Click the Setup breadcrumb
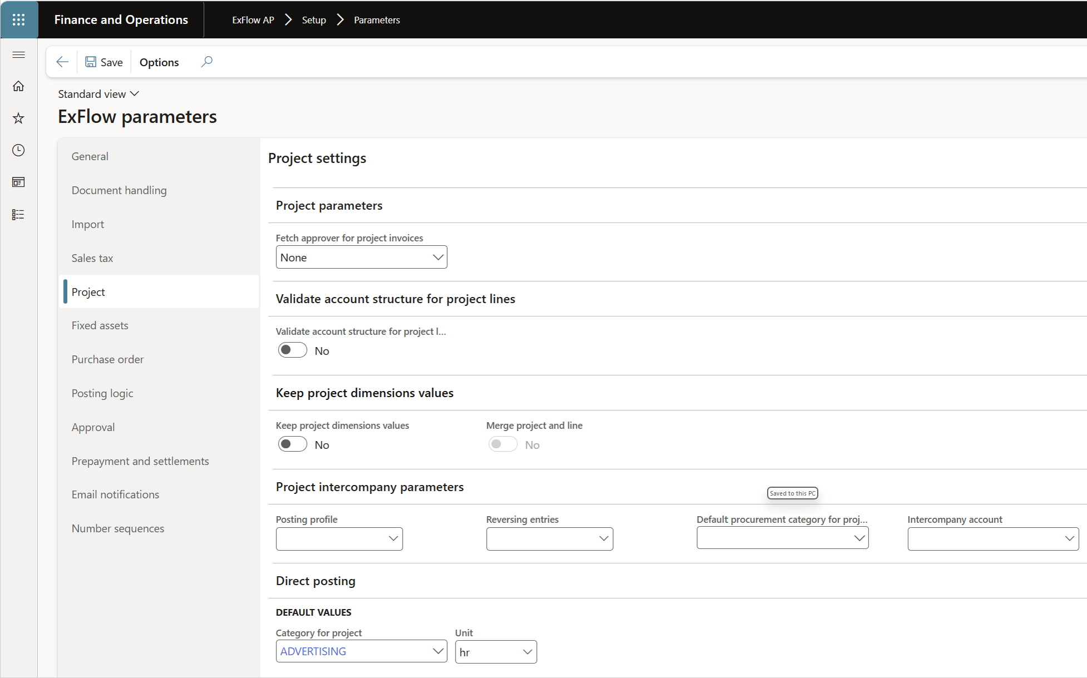1087x678 pixels. 314,20
